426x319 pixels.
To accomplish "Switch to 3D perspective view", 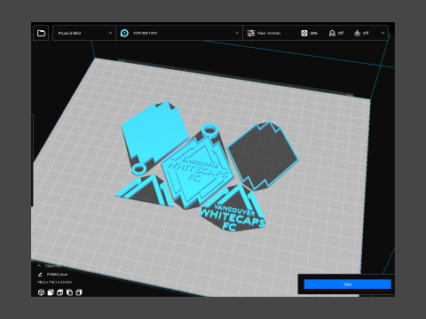I will (41, 292).
